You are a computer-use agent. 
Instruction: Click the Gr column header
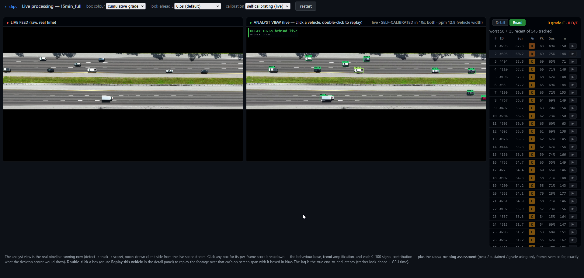pos(533,38)
